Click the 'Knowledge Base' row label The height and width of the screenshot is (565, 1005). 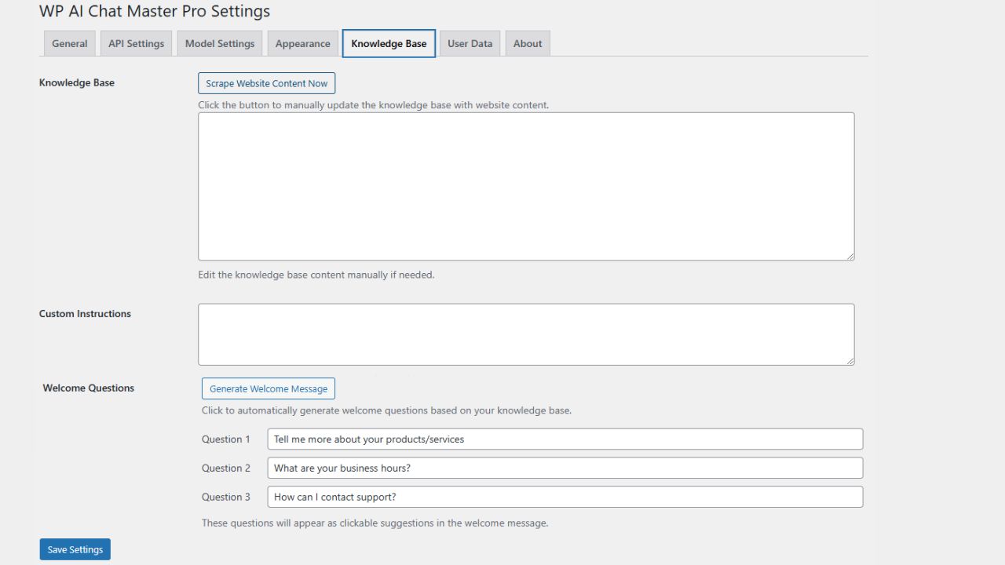(77, 82)
